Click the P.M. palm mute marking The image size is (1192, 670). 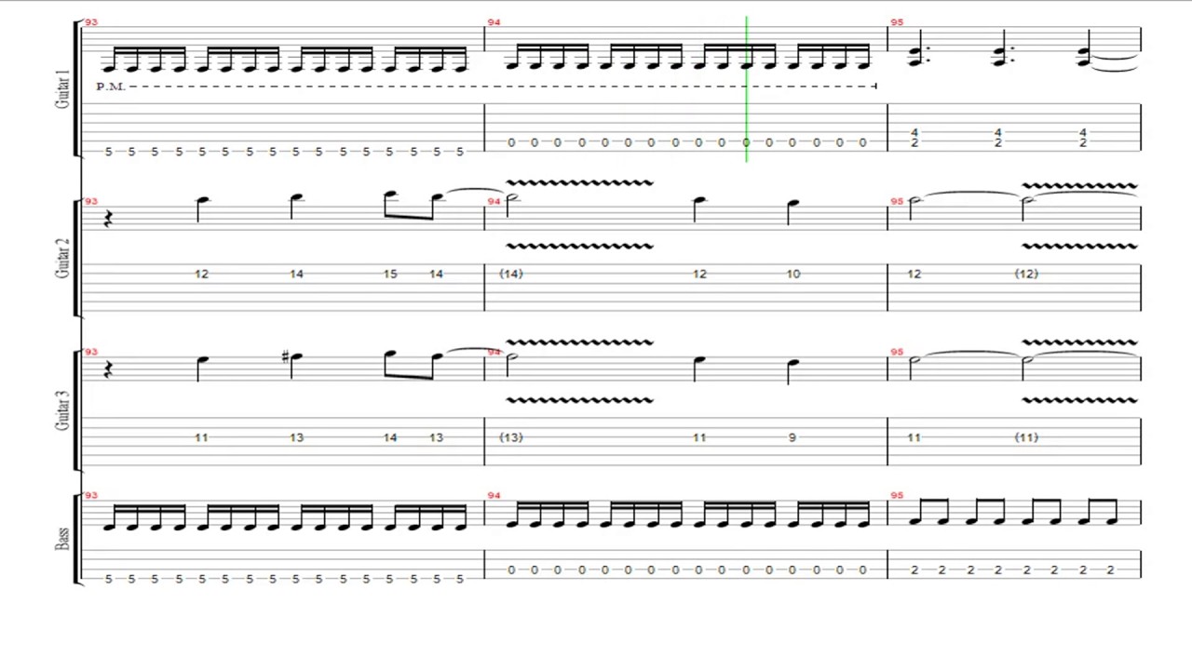110,86
